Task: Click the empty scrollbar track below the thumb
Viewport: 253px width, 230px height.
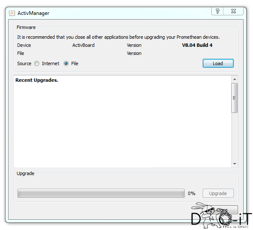Action: click(x=235, y=137)
